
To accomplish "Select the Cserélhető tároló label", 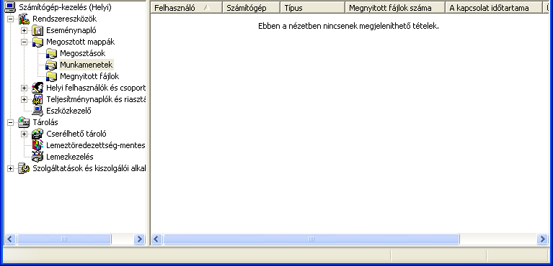I will tap(76, 134).
